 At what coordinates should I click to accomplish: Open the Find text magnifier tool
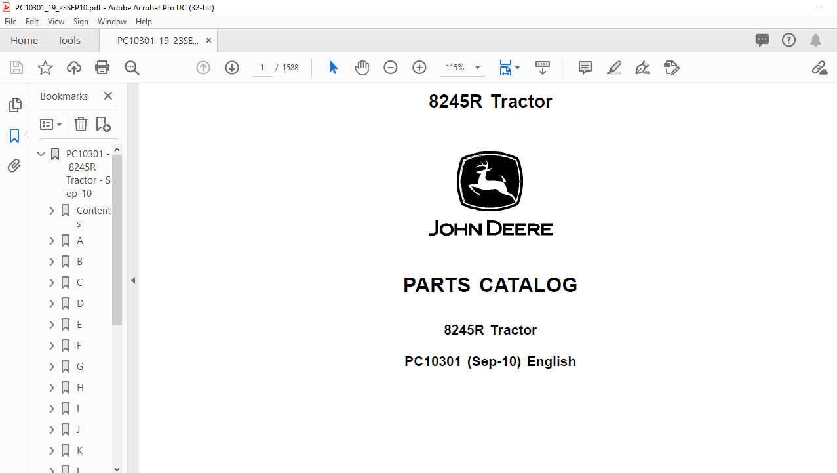coord(132,68)
